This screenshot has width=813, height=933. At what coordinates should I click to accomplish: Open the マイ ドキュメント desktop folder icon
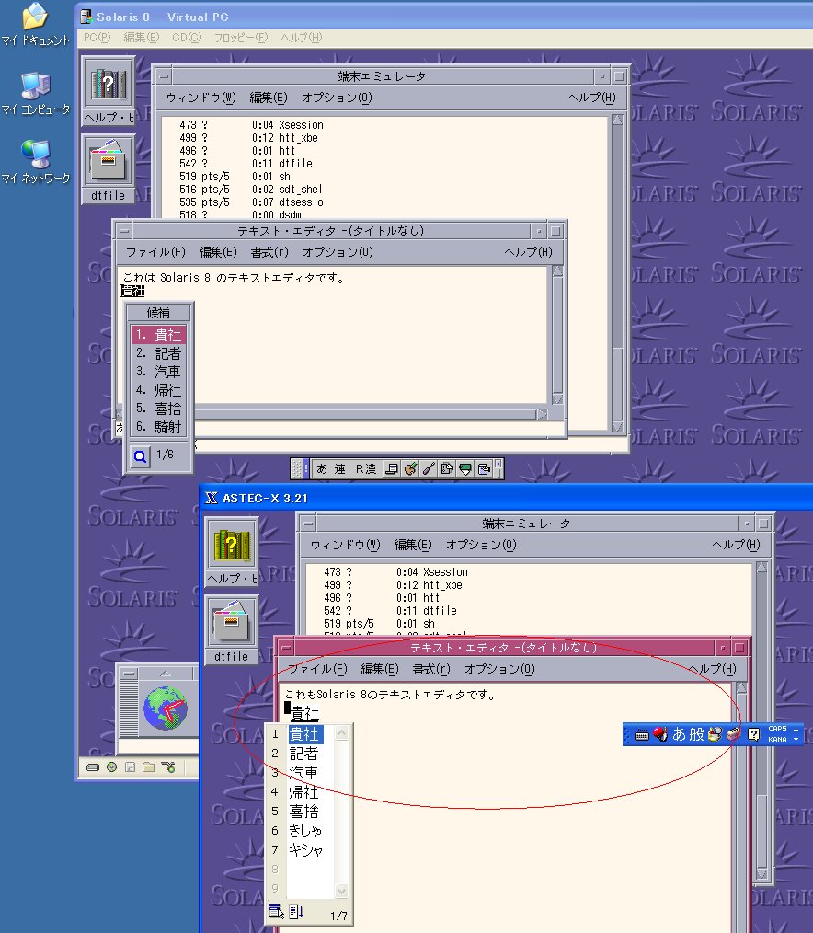pos(35,24)
